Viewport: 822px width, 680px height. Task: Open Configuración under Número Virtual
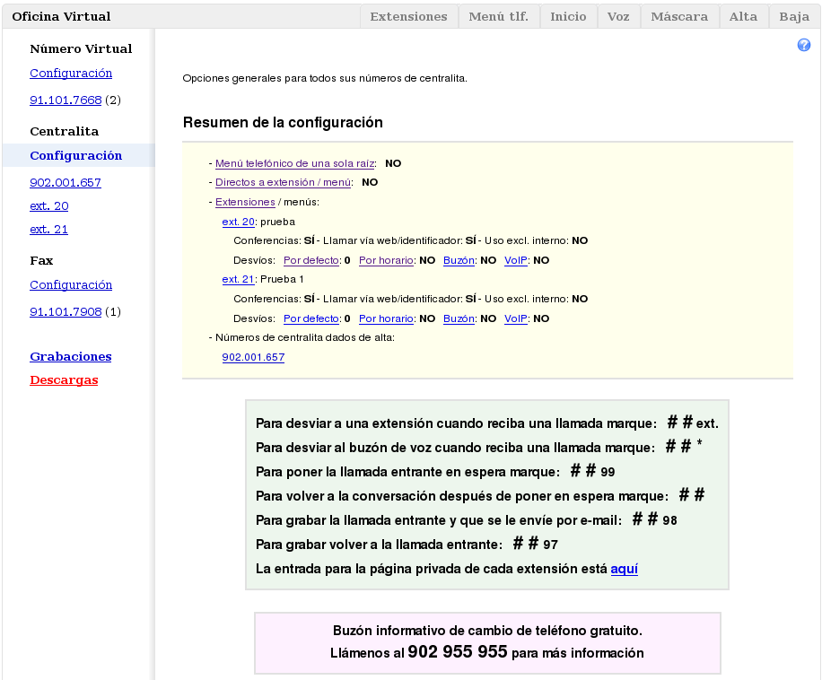[x=71, y=73]
